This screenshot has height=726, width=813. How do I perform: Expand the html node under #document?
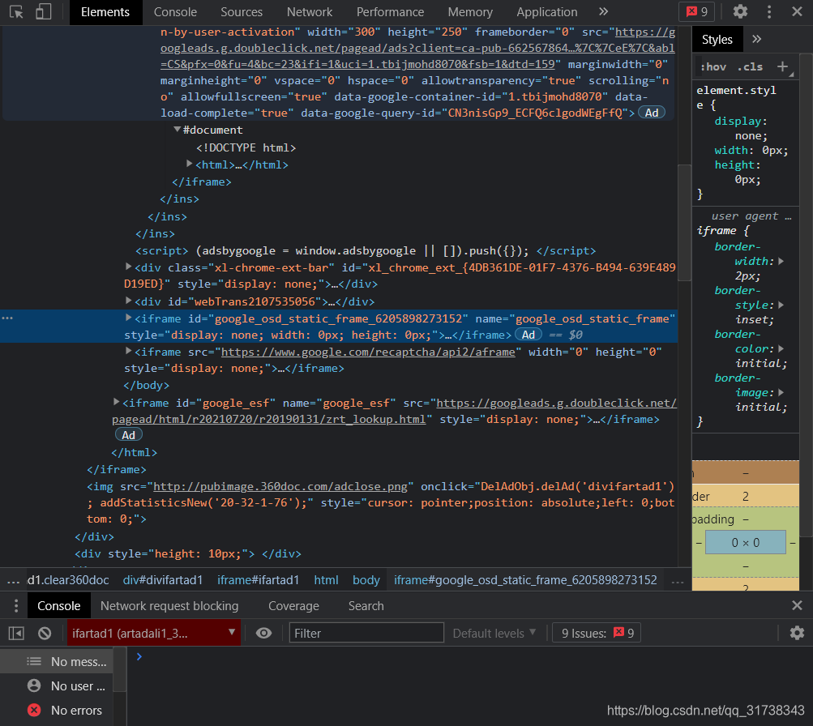[x=190, y=164]
